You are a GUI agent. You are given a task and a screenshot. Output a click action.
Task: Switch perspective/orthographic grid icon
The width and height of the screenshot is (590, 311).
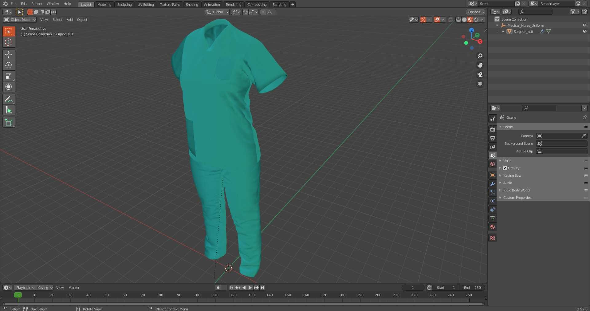click(480, 84)
